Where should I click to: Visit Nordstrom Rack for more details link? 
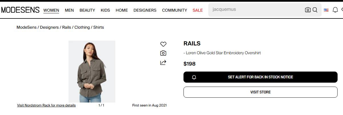tap(46, 105)
